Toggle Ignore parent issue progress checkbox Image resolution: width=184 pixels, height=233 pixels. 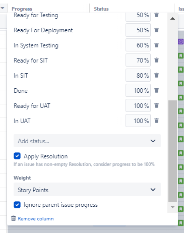pos(17,205)
